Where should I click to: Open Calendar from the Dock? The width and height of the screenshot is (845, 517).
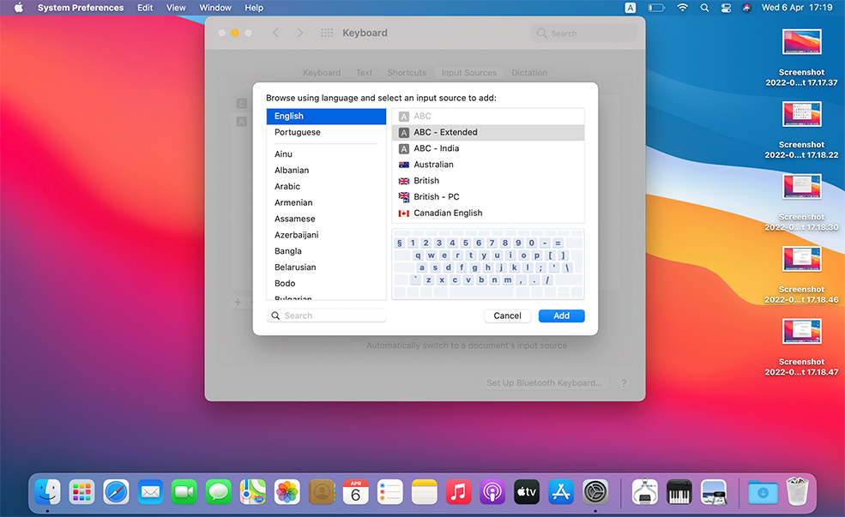click(x=356, y=491)
